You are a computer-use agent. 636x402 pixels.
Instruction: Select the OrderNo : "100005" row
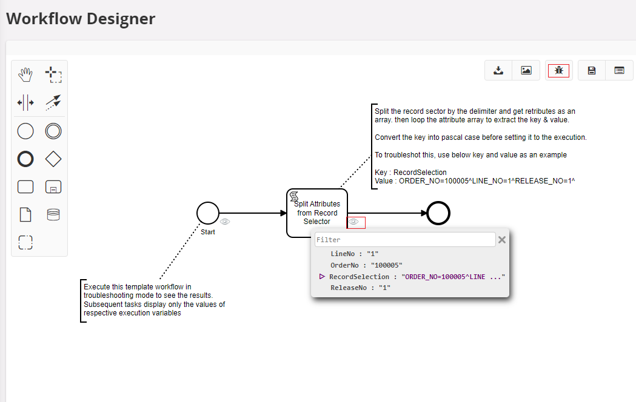point(366,265)
